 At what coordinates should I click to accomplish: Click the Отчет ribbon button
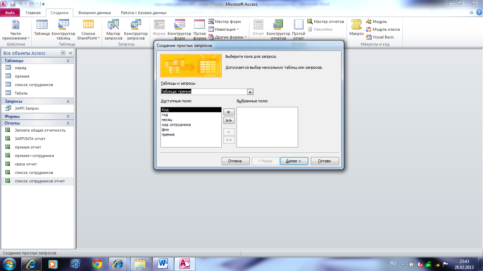[258, 28]
